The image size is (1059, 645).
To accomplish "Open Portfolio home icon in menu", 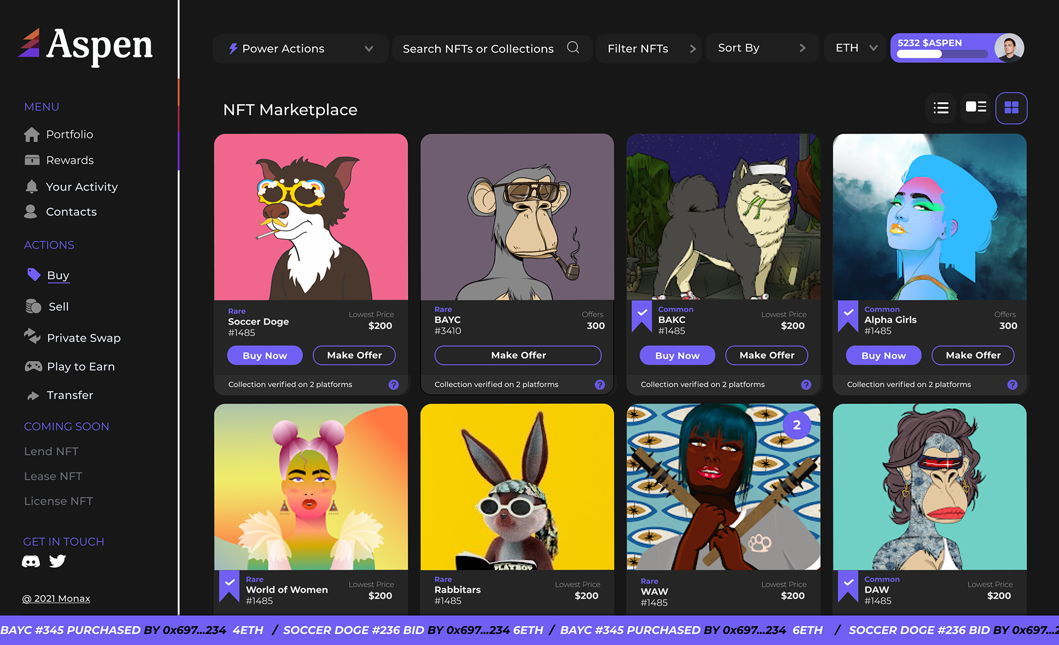I will 32,135.
